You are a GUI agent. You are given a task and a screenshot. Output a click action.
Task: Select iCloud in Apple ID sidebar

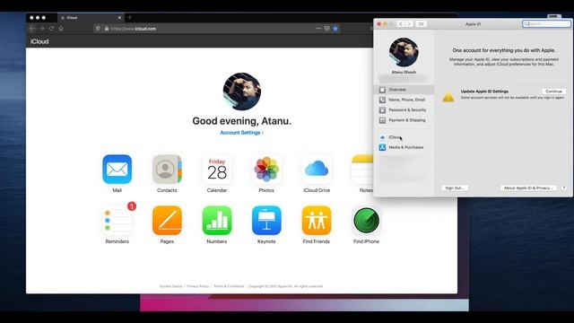tap(404, 137)
